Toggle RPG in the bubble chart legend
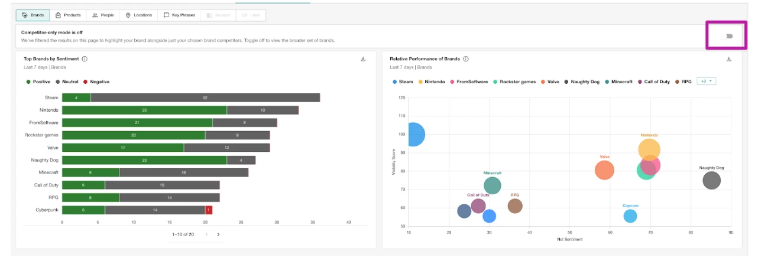Image resolution: width=758 pixels, height=261 pixels. click(683, 81)
